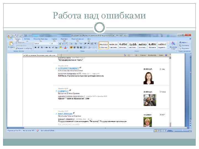Viewport: 199px width, 149px height.
Task: Click the event manager's photo thumbnail
Action: click(148, 122)
